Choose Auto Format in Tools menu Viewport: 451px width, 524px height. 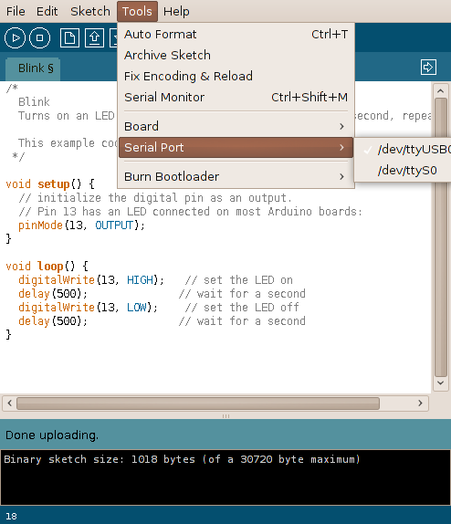[236, 34]
